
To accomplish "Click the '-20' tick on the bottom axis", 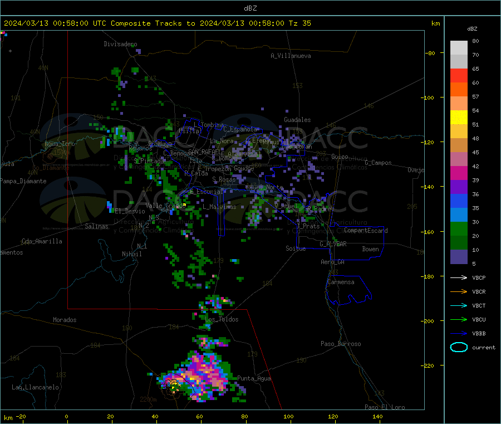I will tap(21, 416).
